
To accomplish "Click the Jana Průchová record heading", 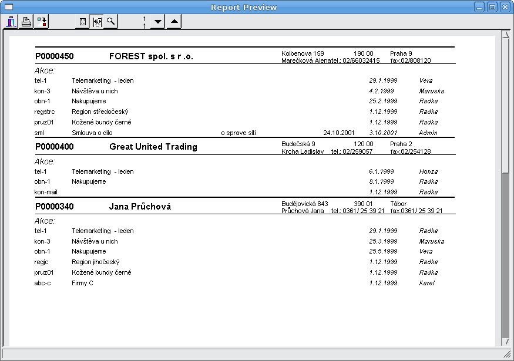I will [x=140, y=207].
